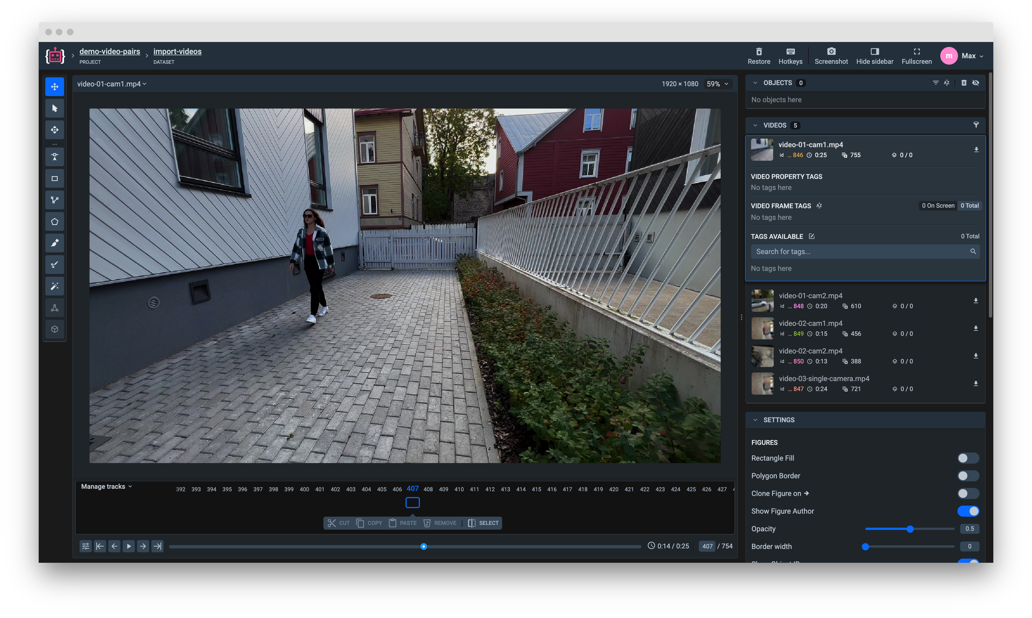Go to import-videos dataset link
The width and height of the screenshot is (1032, 618).
(x=177, y=51)
